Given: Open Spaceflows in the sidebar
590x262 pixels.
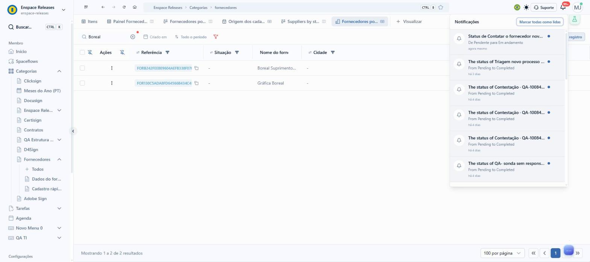Looking at the screenshot, I should coord(27,61).
